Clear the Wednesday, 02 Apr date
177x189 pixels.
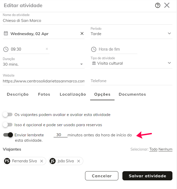point(82,33)
